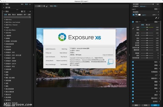Click the 应用 apply button
Screen dimensions: 163x107
pos(155,105)
